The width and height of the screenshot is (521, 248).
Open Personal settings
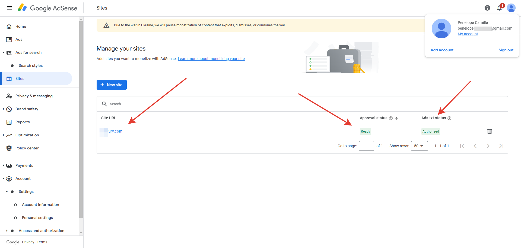[37, 218]
